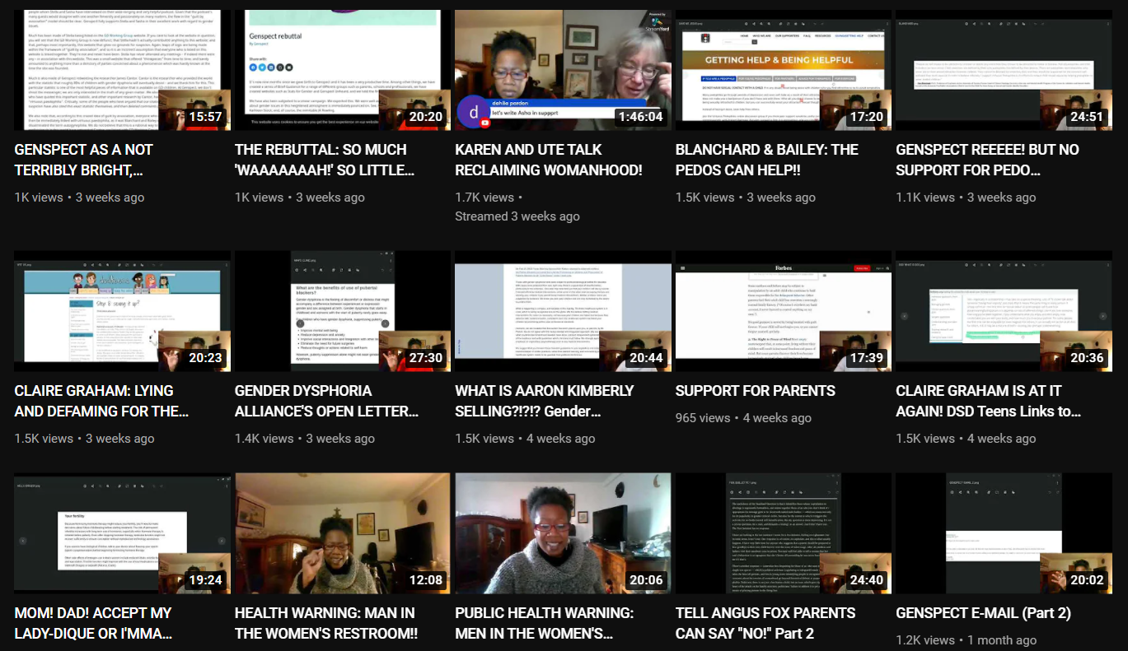Viewport: 1128px width, 651px height.
Task: Click 'MOM! DAD! ACCEPT MY LADY-DIQUE' title
Action: pos(93,623)
